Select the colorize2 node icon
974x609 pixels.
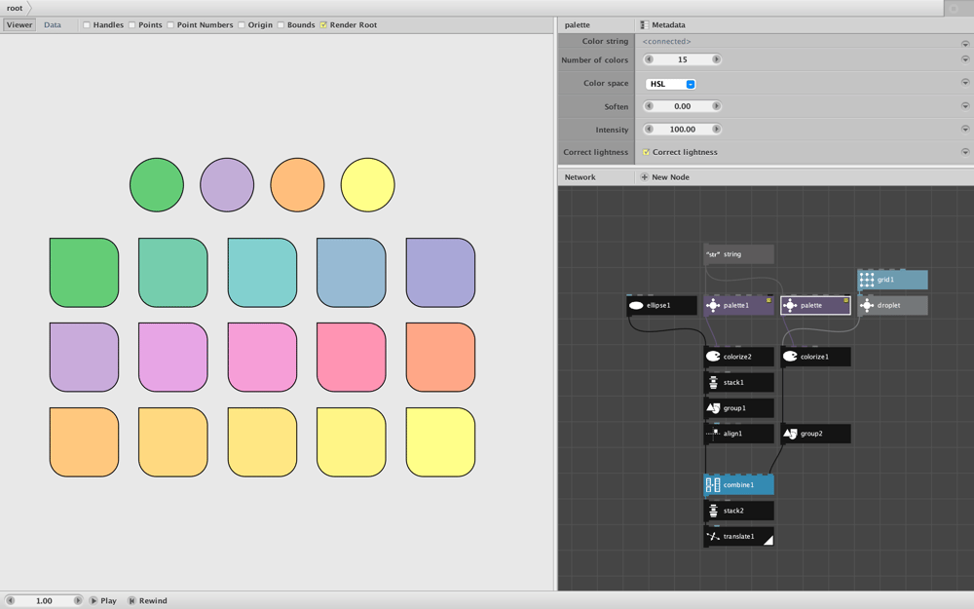(x=713, y=357)
